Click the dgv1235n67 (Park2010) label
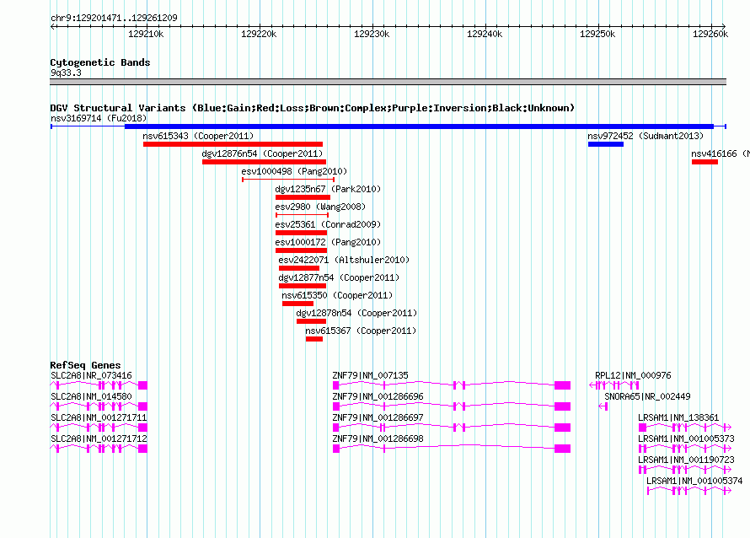The image size is (750, 538). click(328, 189)
